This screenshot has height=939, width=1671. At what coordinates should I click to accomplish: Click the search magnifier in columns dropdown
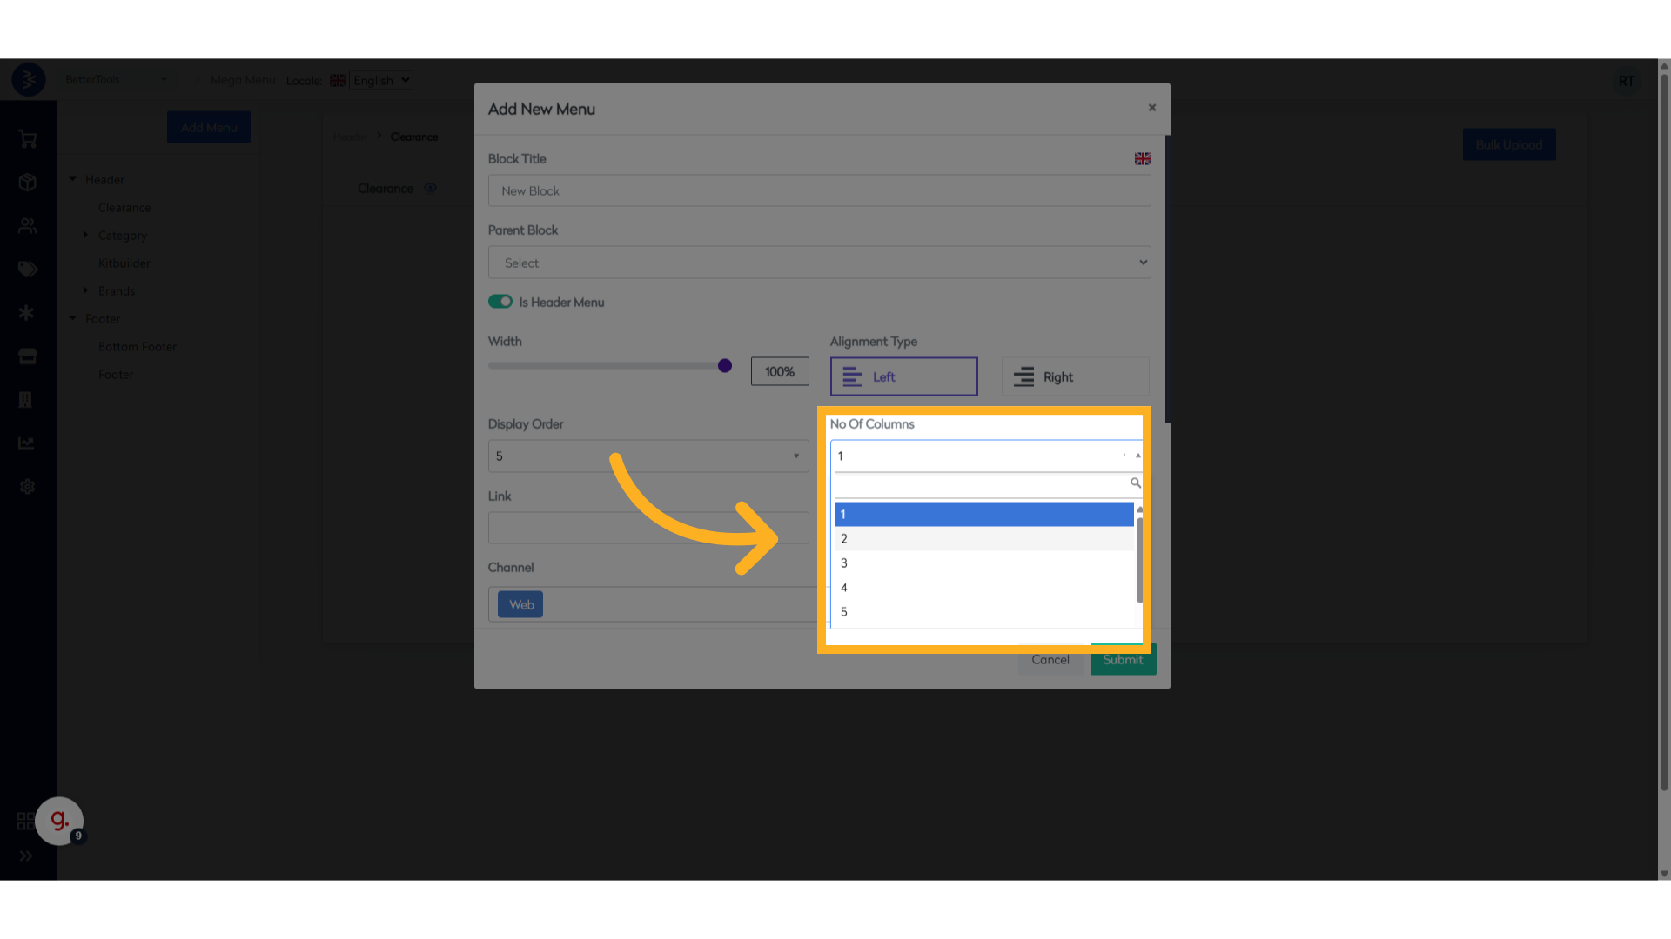(1135, 483)
